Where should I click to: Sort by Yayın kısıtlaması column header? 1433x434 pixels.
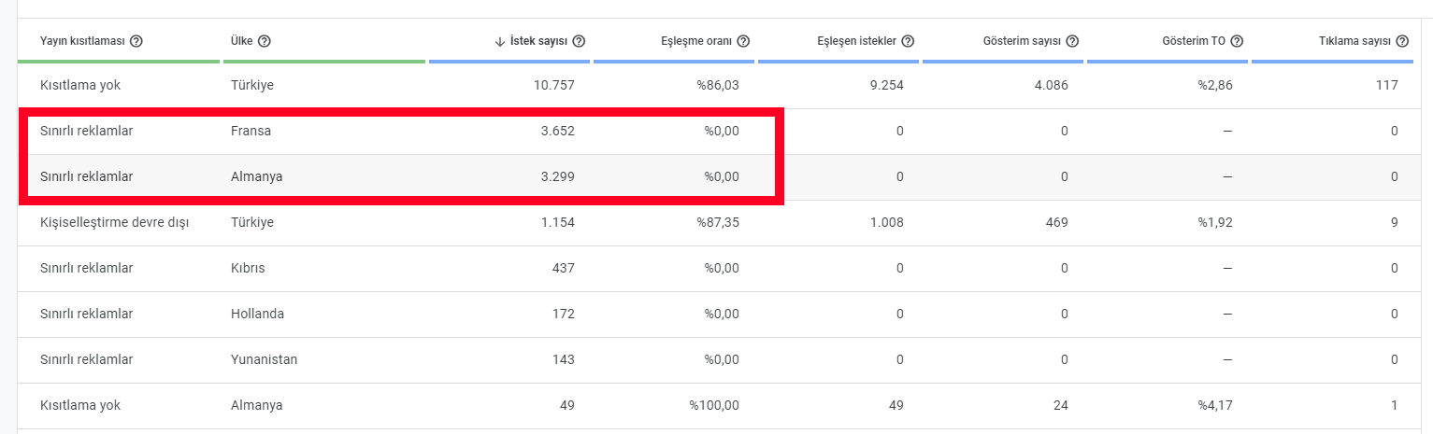coord(83,41)
